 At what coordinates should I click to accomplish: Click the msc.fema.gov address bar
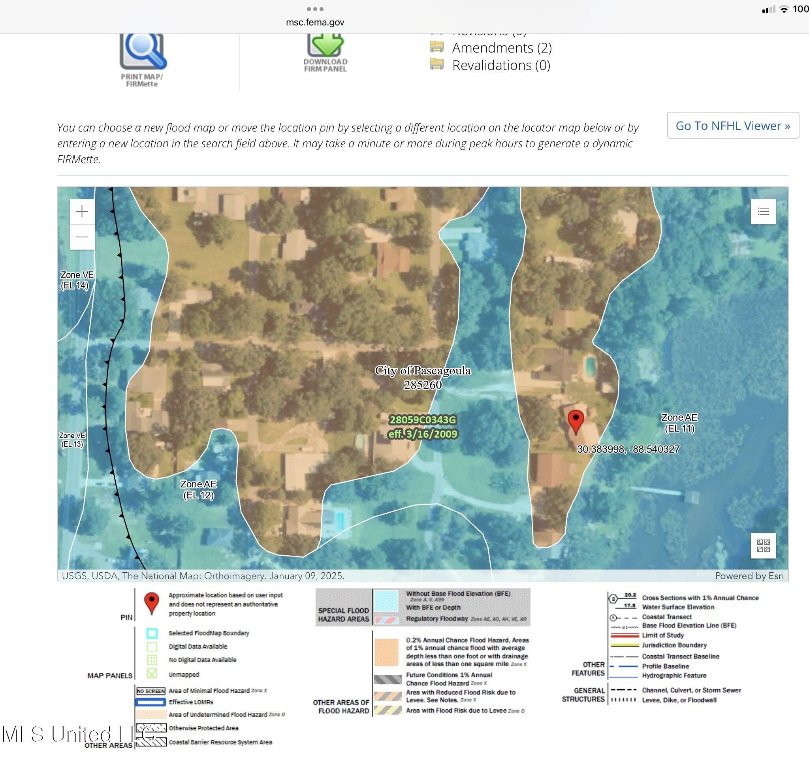coord(315,22)
